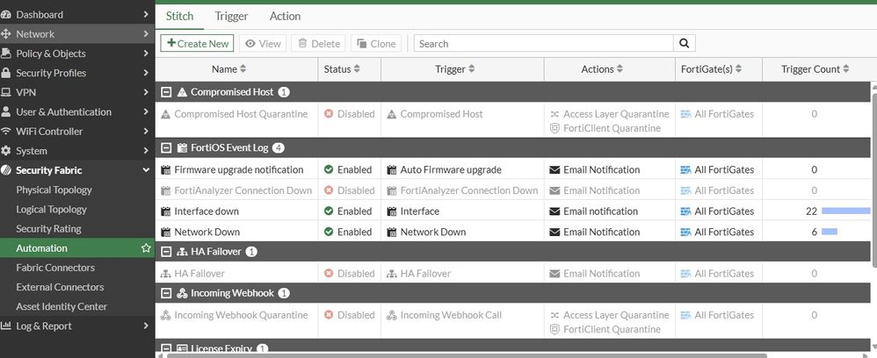
Task: Click Disabled status of HA Failover stitch
Action: pos(349,274)
